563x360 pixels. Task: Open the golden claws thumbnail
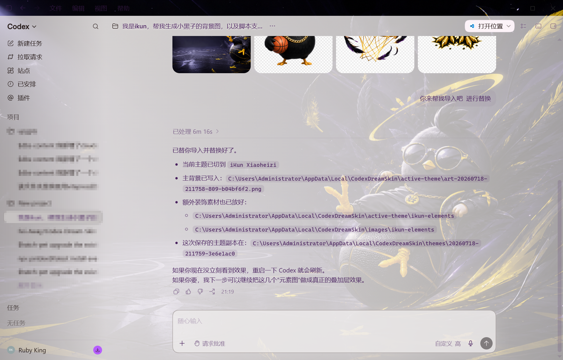pyautogui.click(x=457, y=54)
